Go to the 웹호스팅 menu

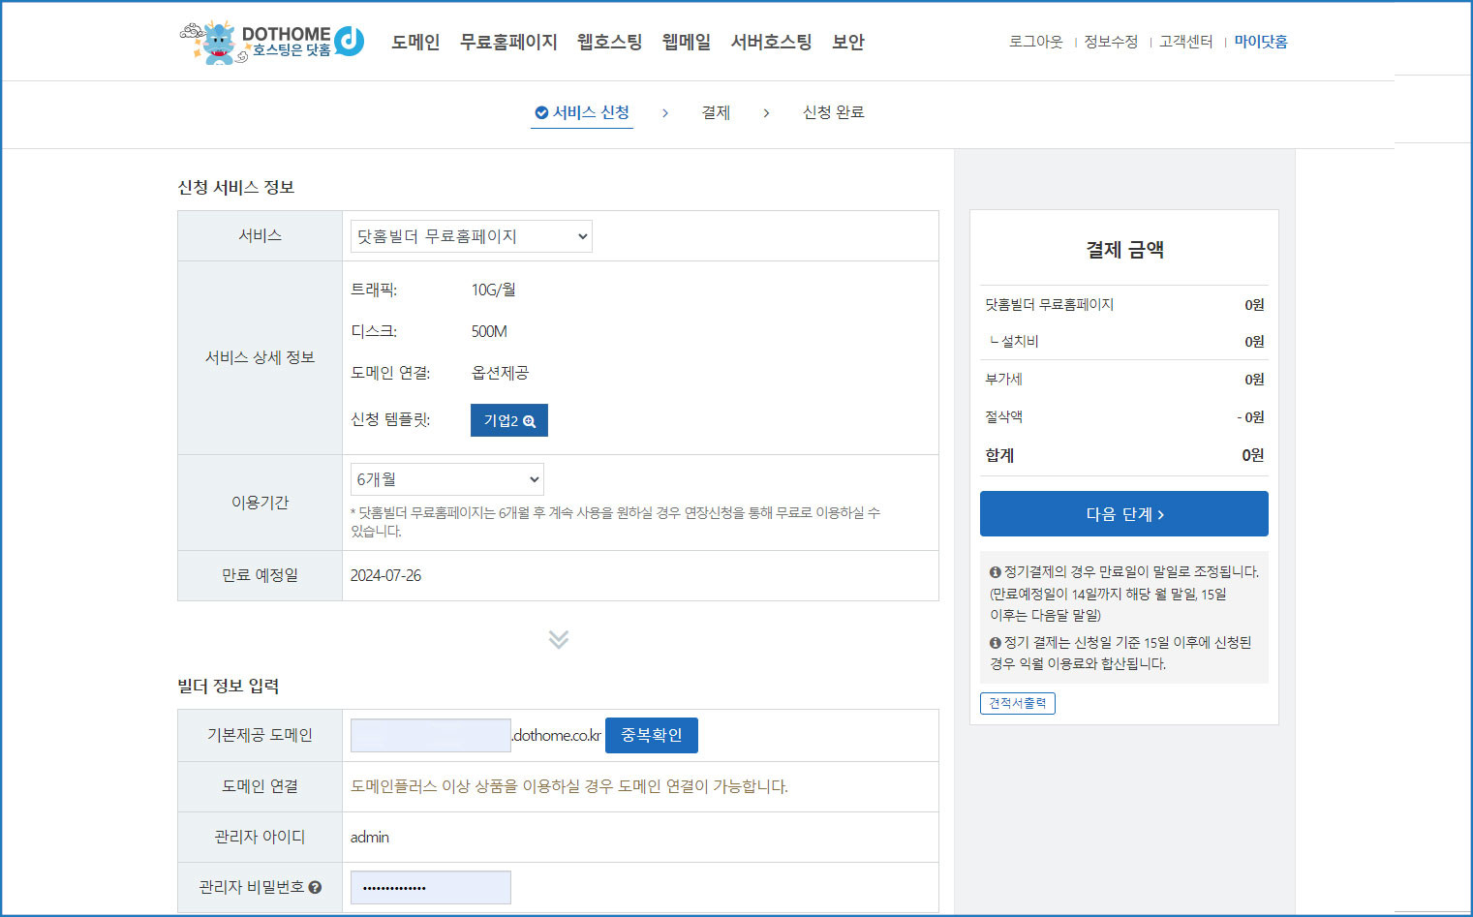coord(609,42)
